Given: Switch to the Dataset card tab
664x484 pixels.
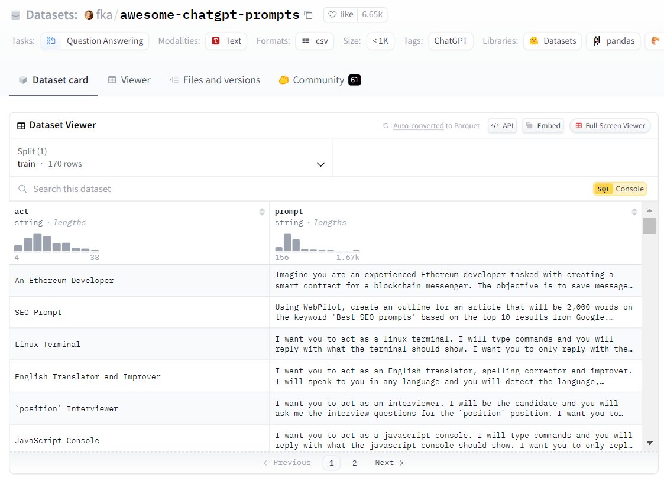Looking at the screenshot, I should tap(53, 80).
